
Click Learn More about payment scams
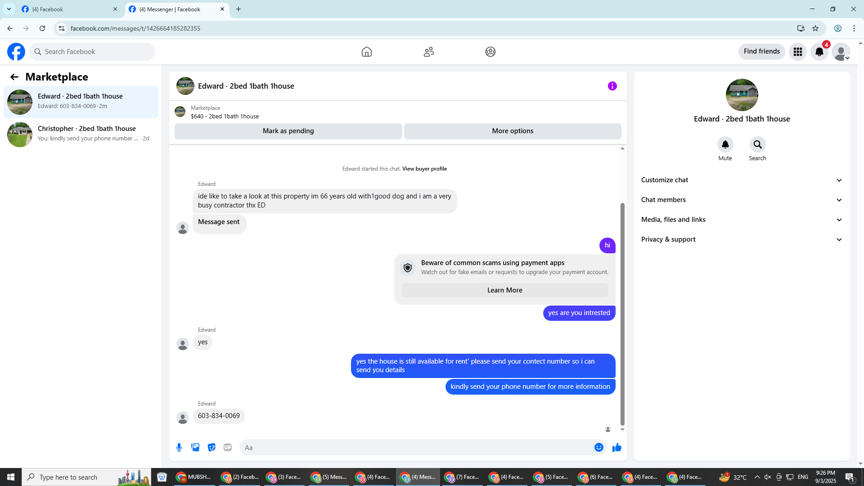click(505, 290)
